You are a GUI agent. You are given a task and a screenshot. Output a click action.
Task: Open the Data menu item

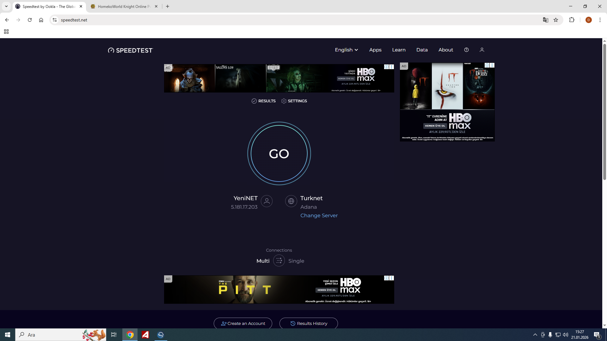422,50
